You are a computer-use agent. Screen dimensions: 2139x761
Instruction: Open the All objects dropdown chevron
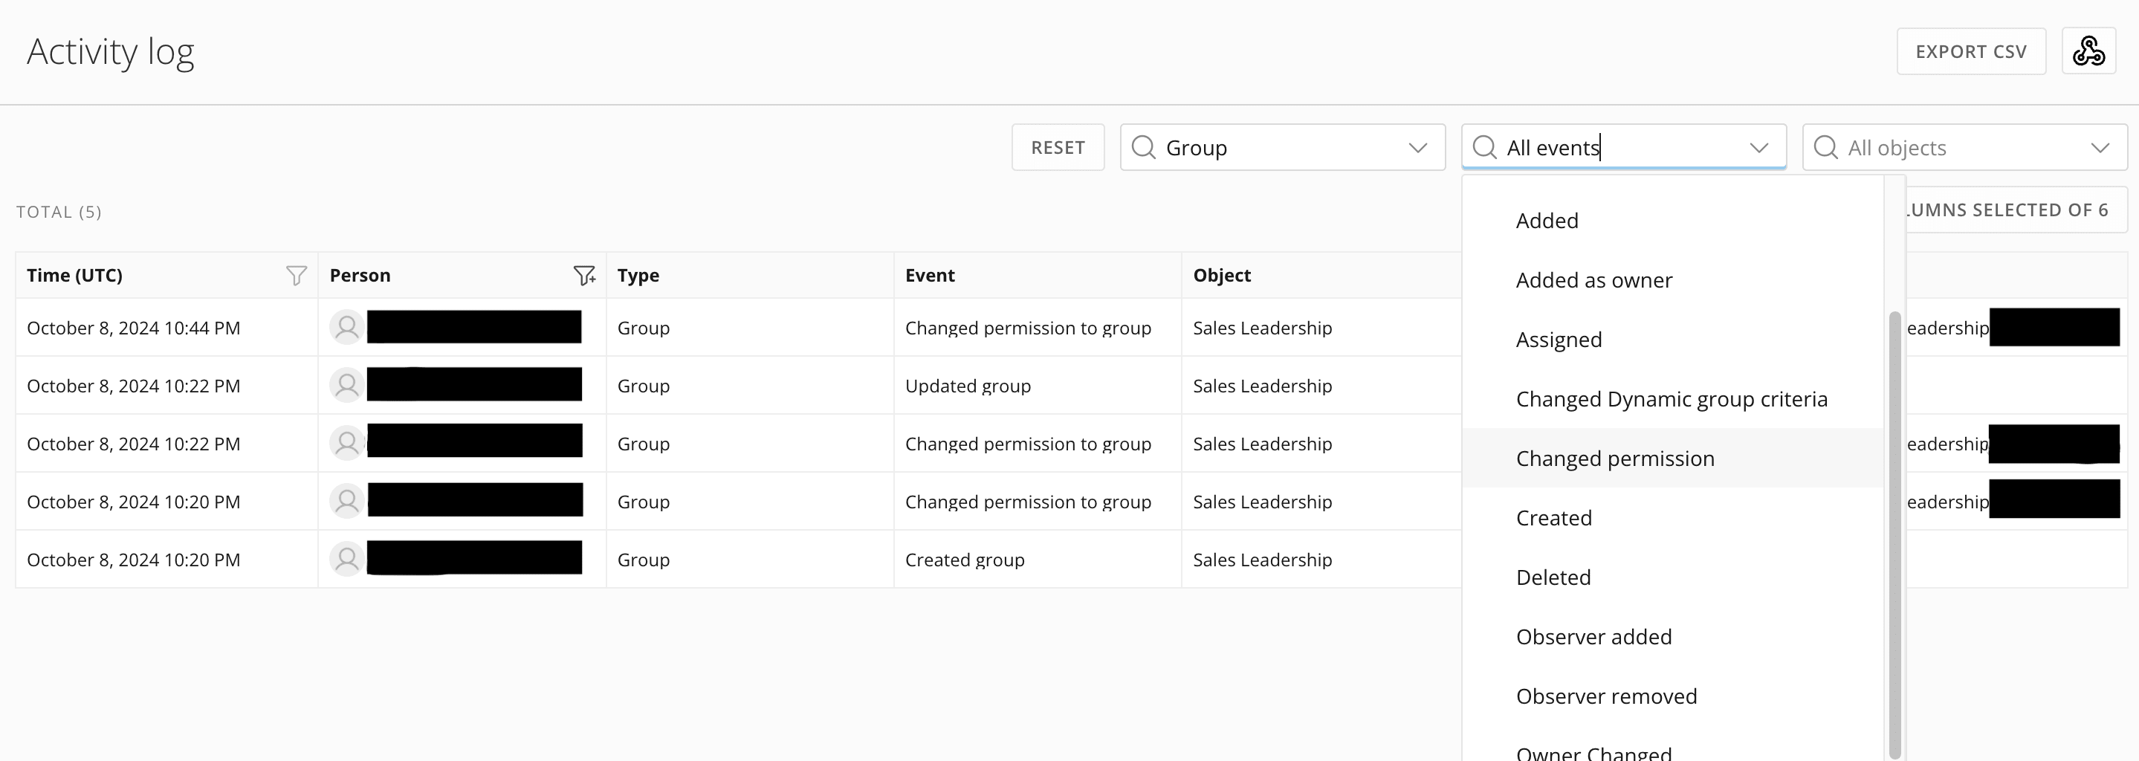coord(2100,148)
